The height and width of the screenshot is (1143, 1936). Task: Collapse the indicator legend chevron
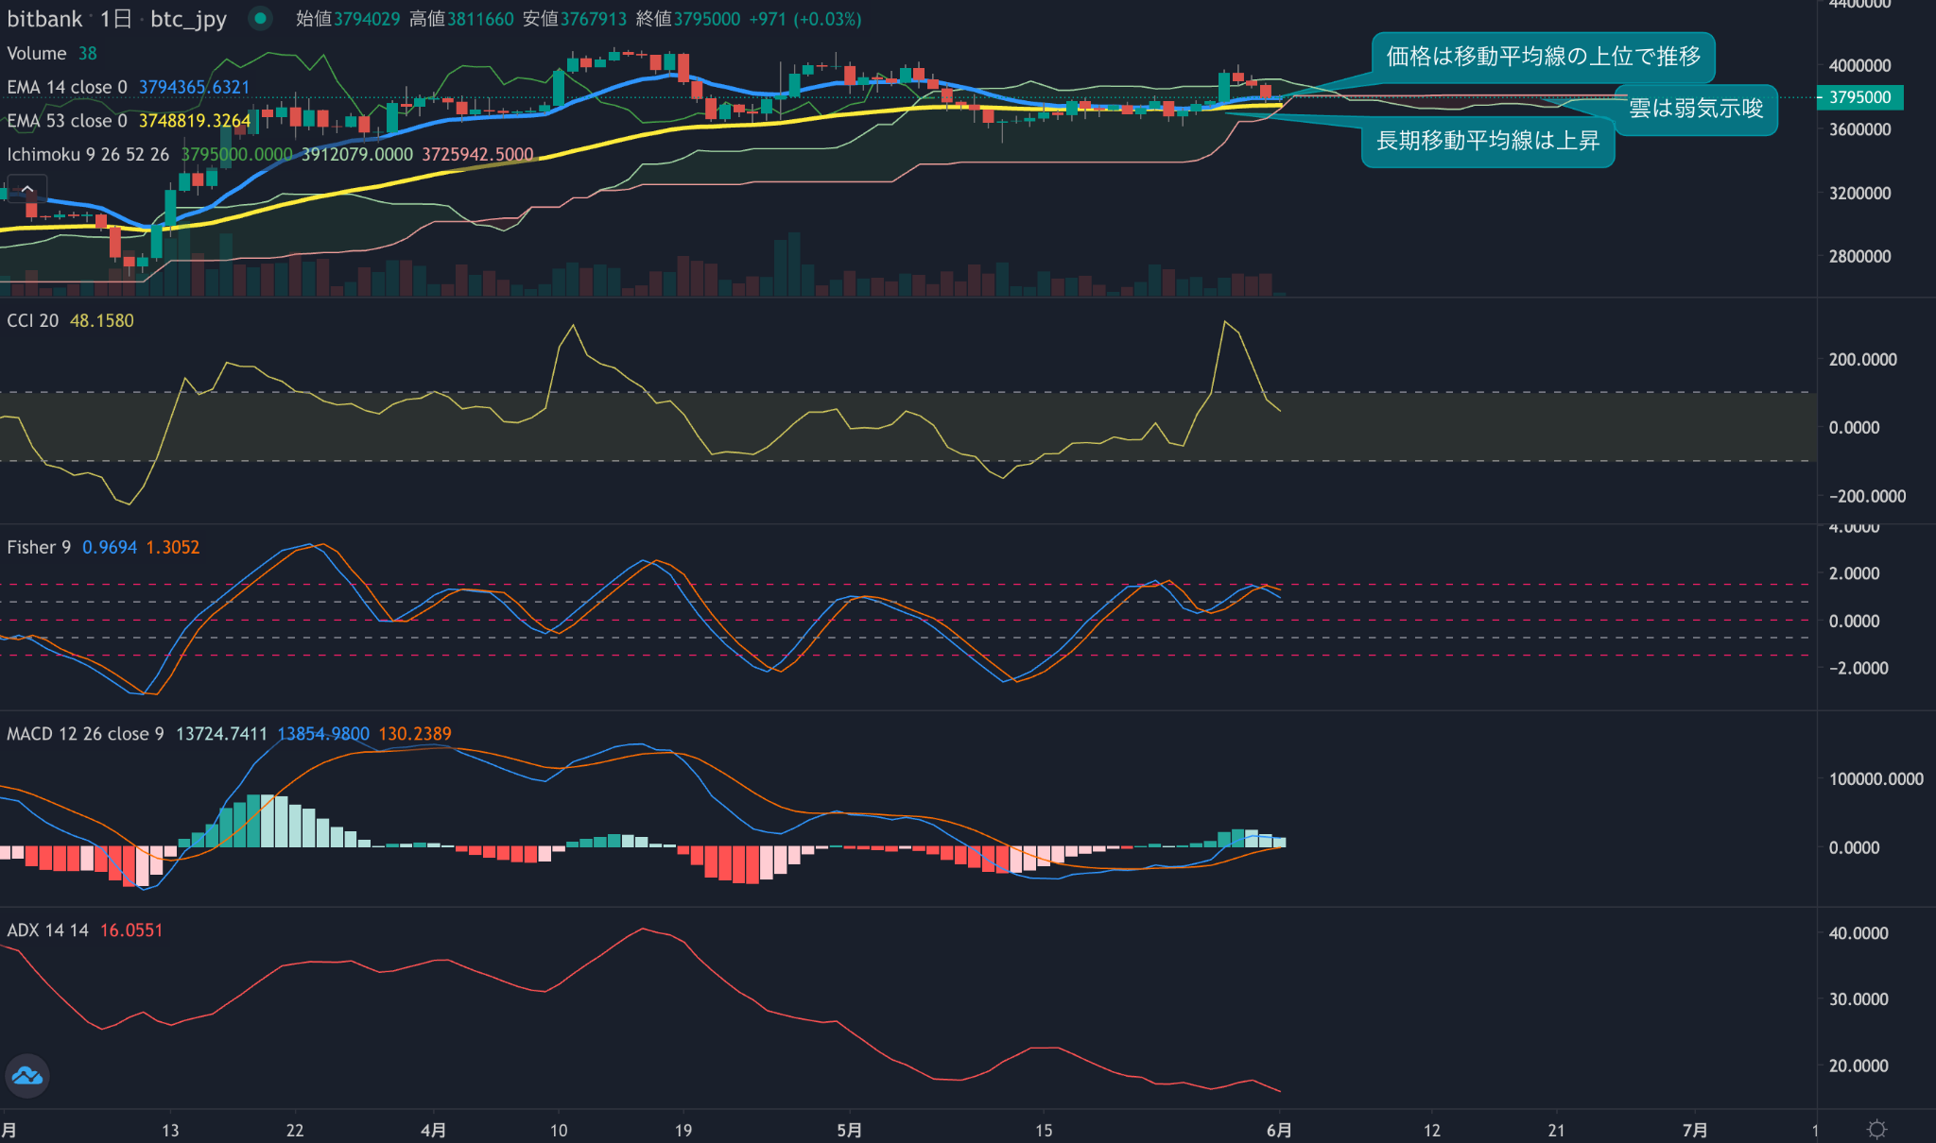(x=27, y=189)
